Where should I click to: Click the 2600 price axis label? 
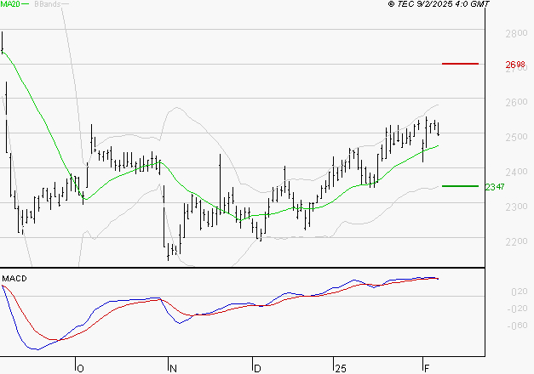[x=514, y=103]
